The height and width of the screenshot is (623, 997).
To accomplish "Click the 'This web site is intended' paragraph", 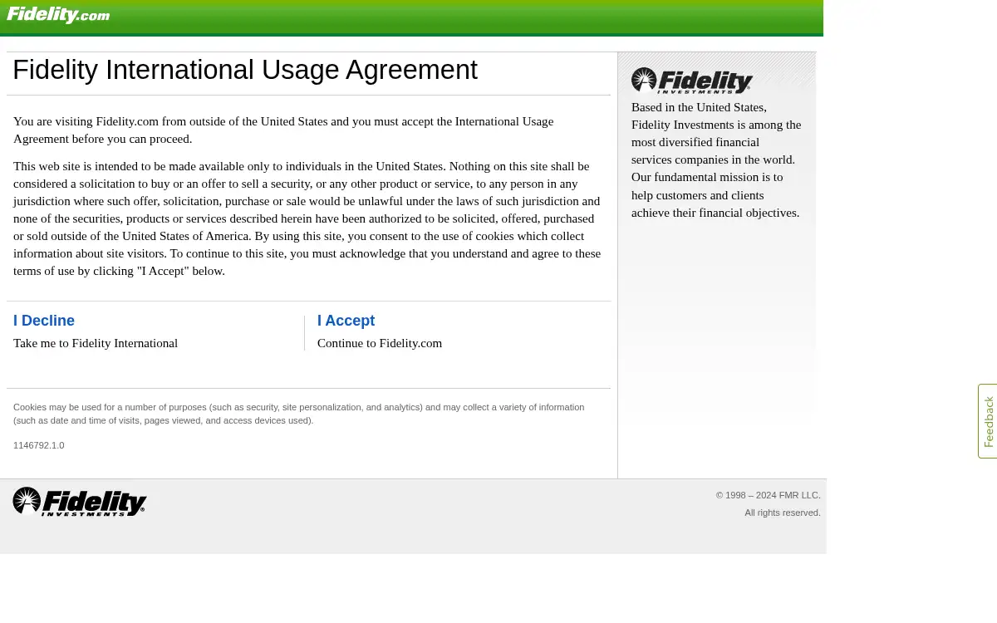I will (307, 218).
